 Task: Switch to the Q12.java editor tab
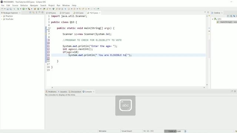79,13
